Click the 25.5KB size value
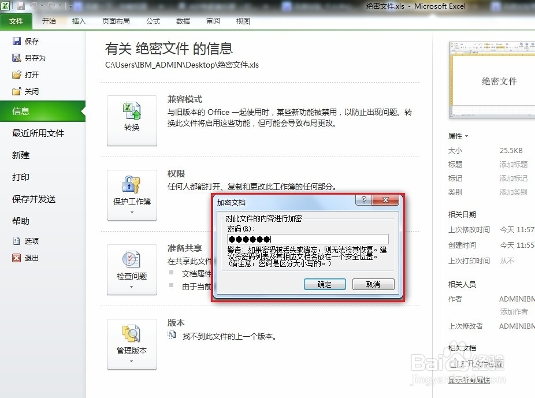535x398 pixels. click(511, 150)
